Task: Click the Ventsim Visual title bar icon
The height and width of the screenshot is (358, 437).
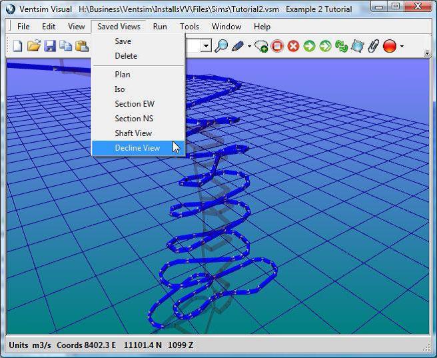Action: pyautogui.click(x=11, y=9)
